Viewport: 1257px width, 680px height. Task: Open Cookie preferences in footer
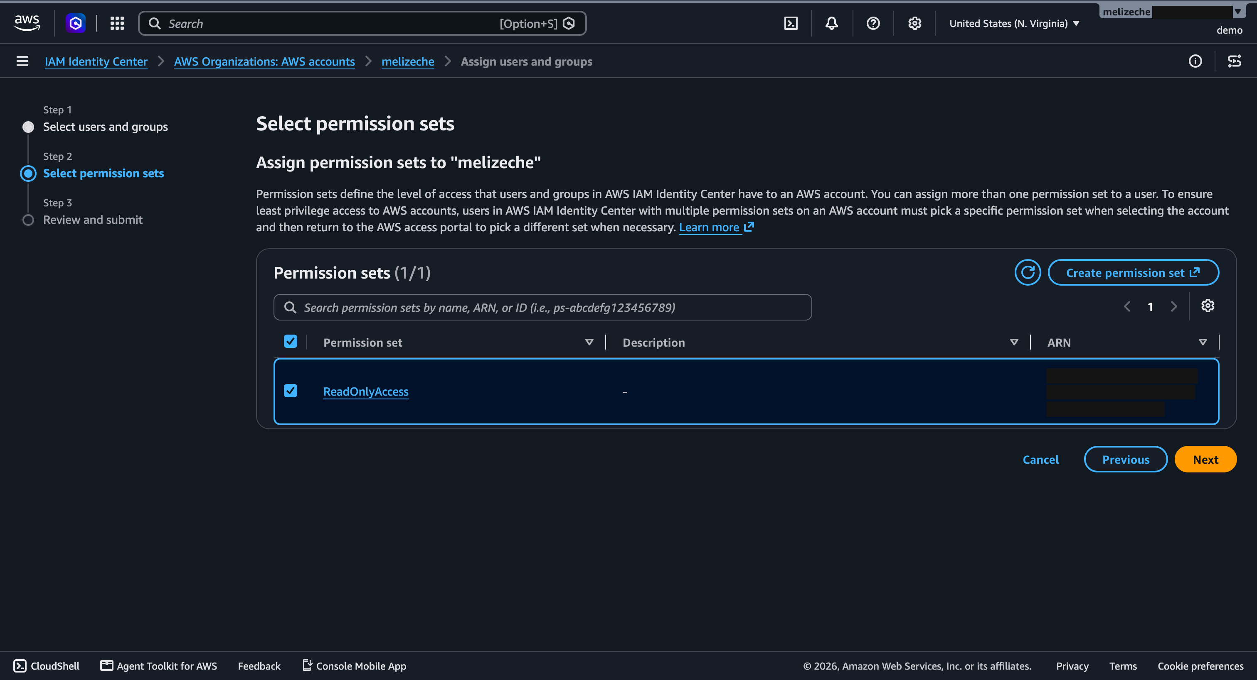point(1200,666)
